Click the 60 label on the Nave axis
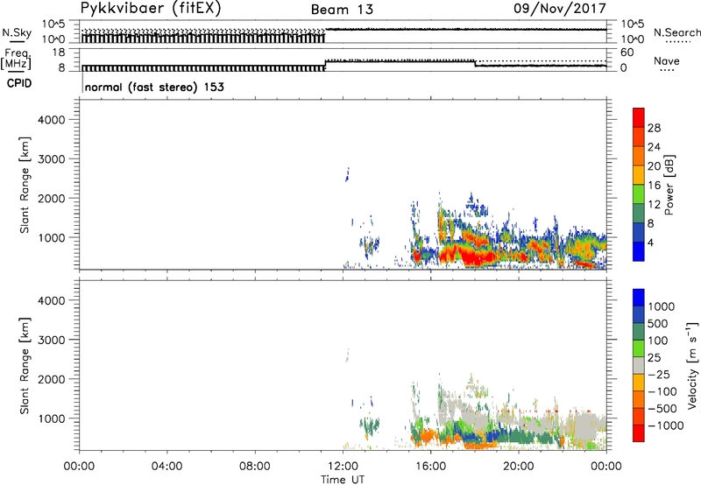The image size is (701, 485). click(627, 53)
